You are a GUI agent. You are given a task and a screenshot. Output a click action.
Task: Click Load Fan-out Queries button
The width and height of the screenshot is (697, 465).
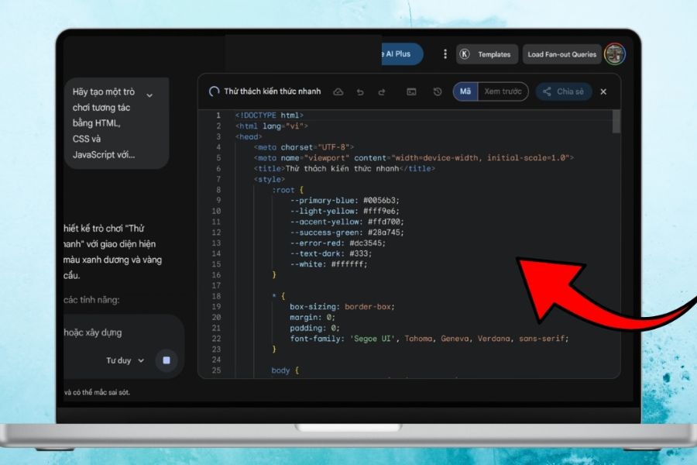click(x=561, y=54)
